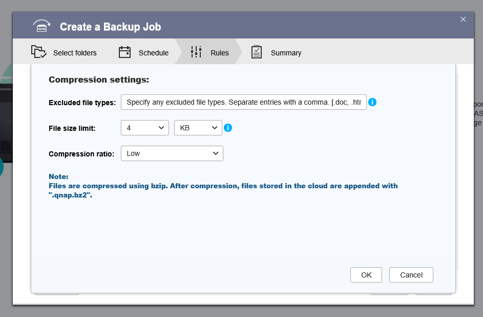Show info for File size limit

tap(228, 128)
